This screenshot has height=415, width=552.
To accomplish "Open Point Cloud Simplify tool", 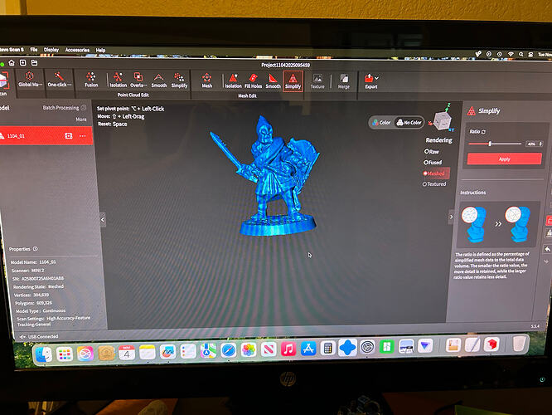I will point(179,81).
